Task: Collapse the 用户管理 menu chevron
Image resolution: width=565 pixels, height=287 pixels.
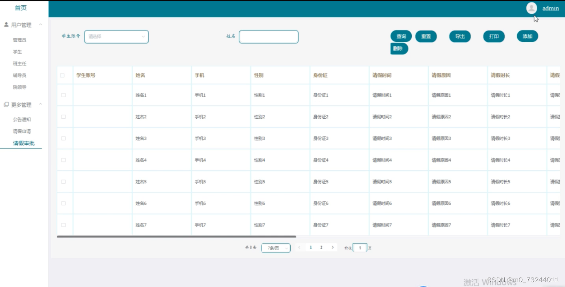Action: pos(40,25)
